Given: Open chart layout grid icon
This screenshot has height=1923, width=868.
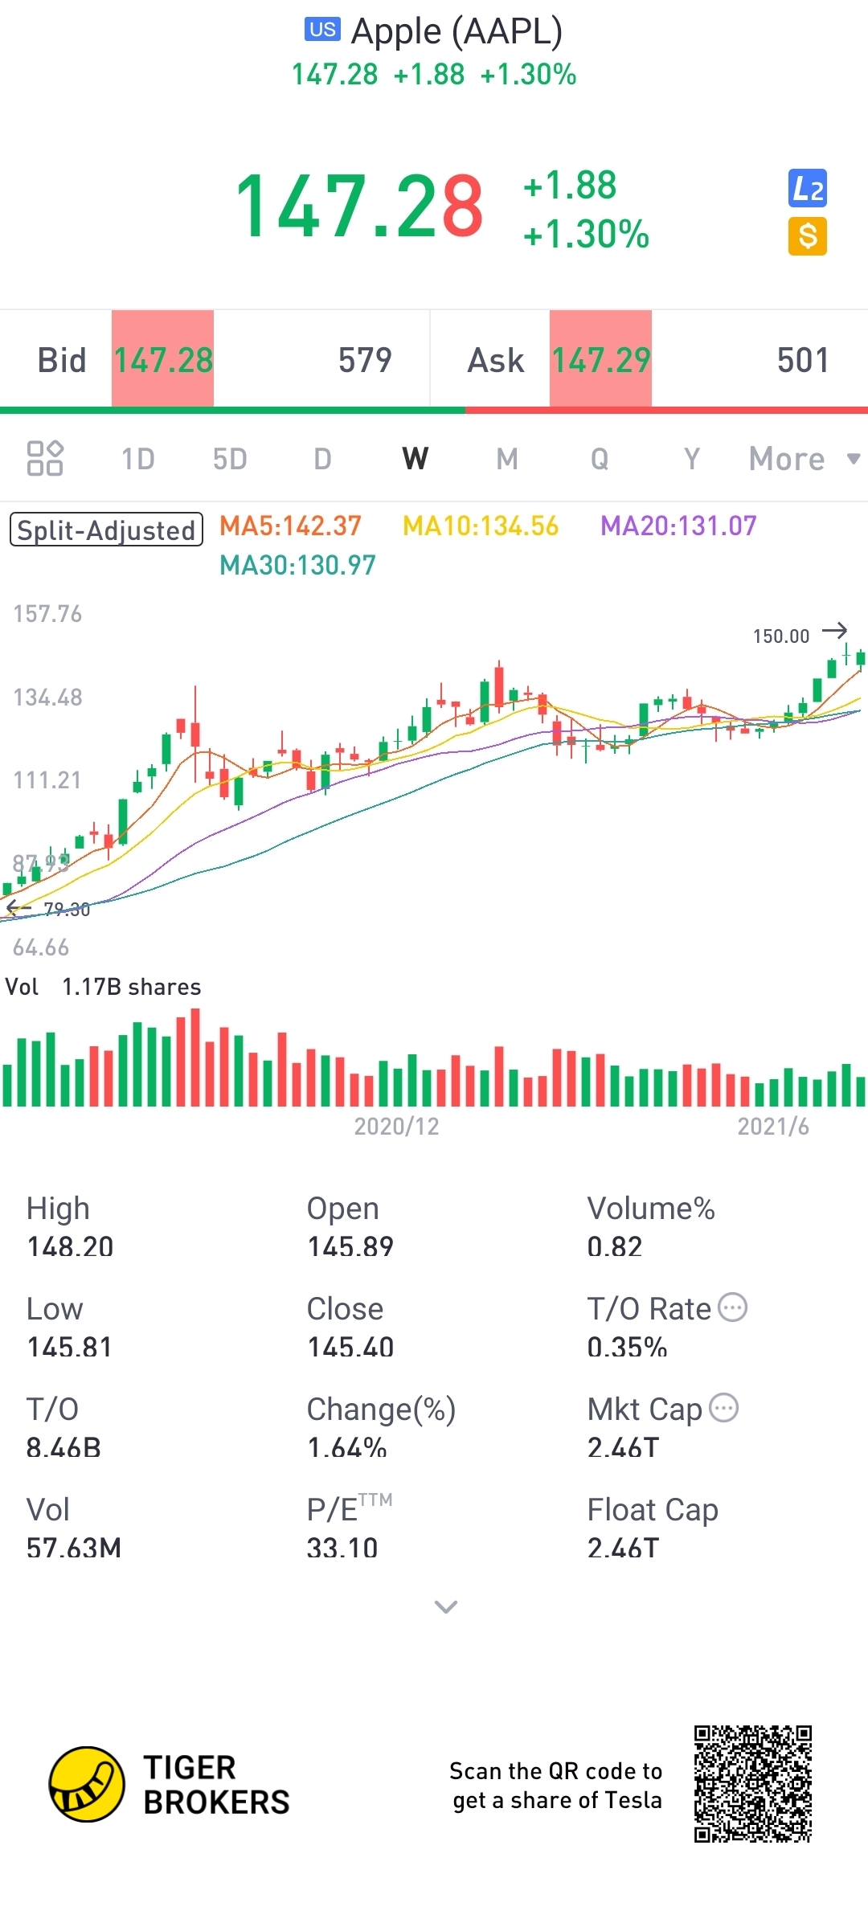Looking at the screenshot, I should pos(45,458).
